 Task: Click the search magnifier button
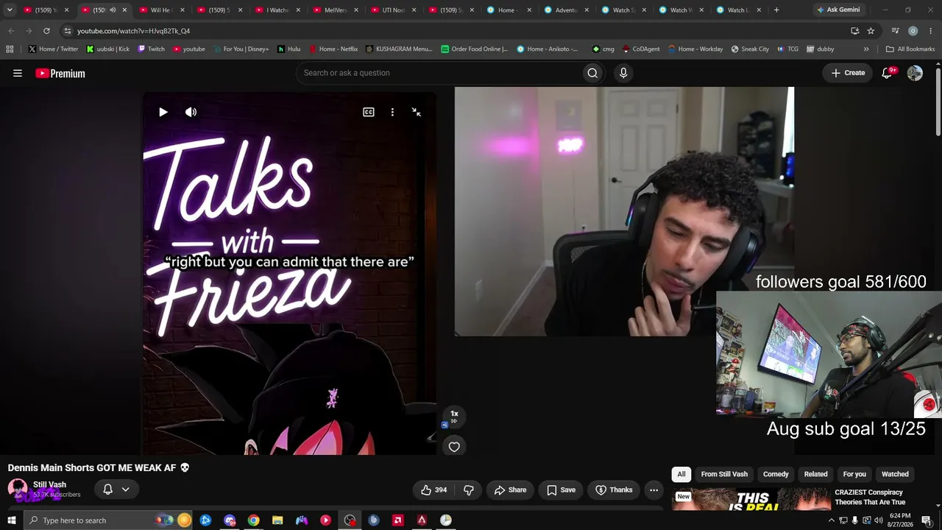click(592, 73)
